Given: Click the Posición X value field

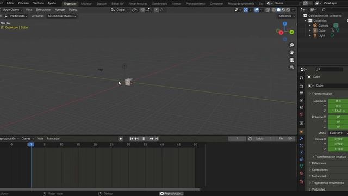Looking at the screenshot, I should tap(338, 101).
